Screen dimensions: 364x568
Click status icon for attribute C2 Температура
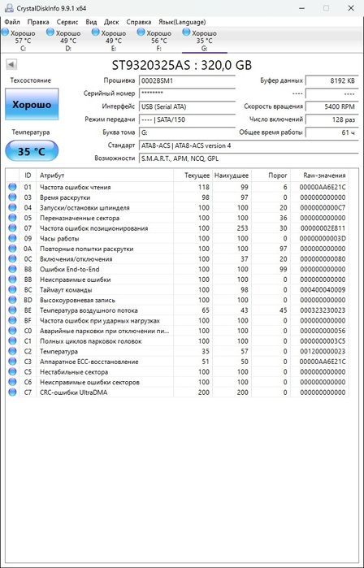(x=12, y=351)
